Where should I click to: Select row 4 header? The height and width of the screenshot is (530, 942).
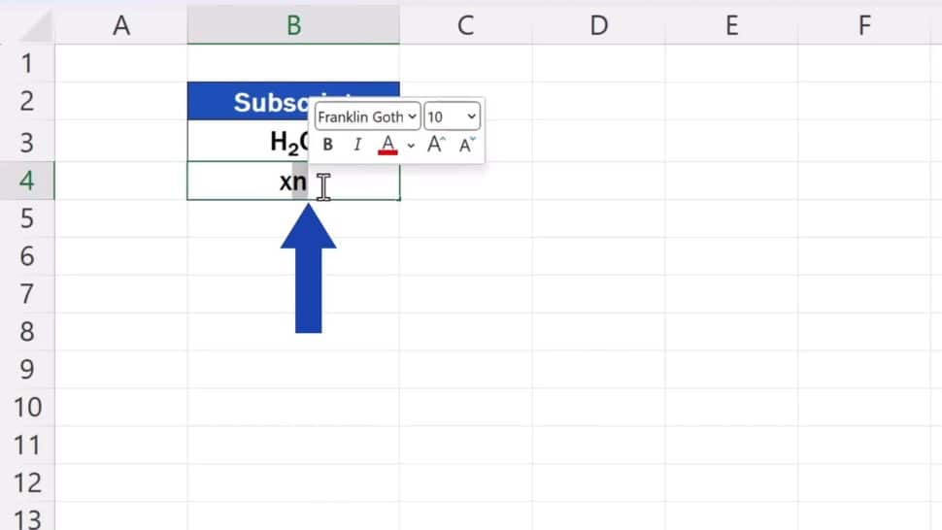coord(26,181)
